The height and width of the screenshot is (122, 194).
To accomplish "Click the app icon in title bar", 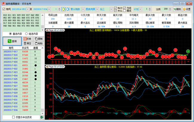I will point(3,4).
